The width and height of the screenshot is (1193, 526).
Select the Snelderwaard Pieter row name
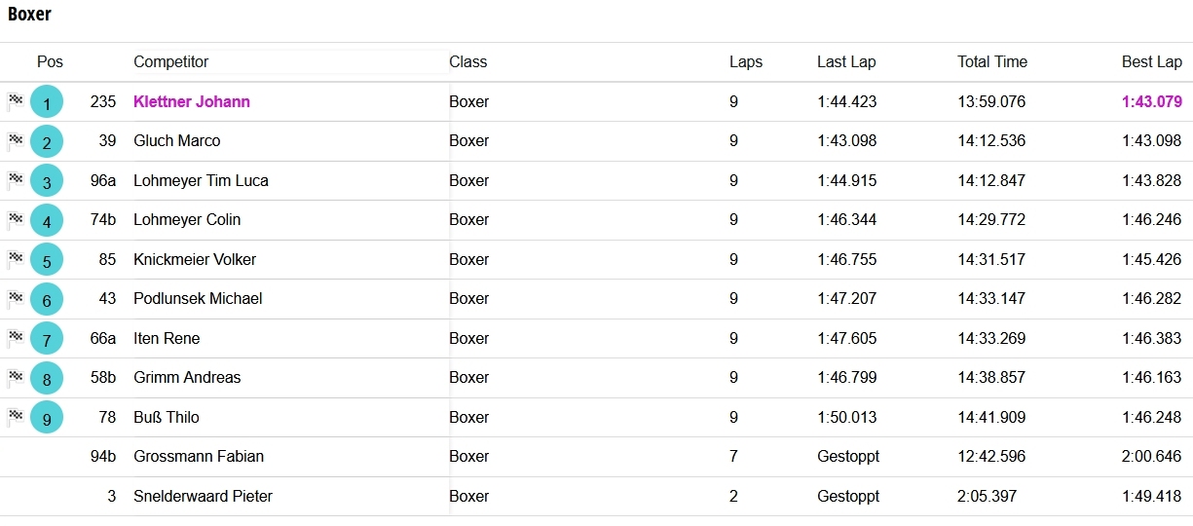pos(203,496)
